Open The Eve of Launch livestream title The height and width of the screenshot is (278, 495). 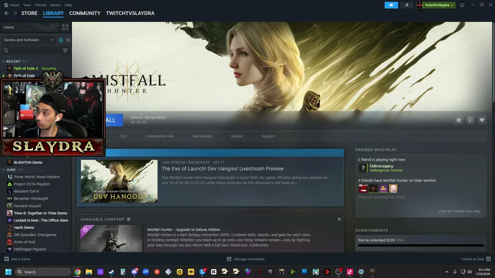click(223, 169)
